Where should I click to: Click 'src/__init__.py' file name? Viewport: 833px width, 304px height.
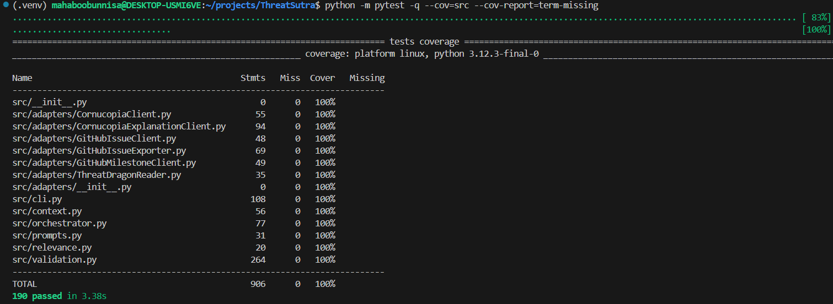[x=50, y=102]
